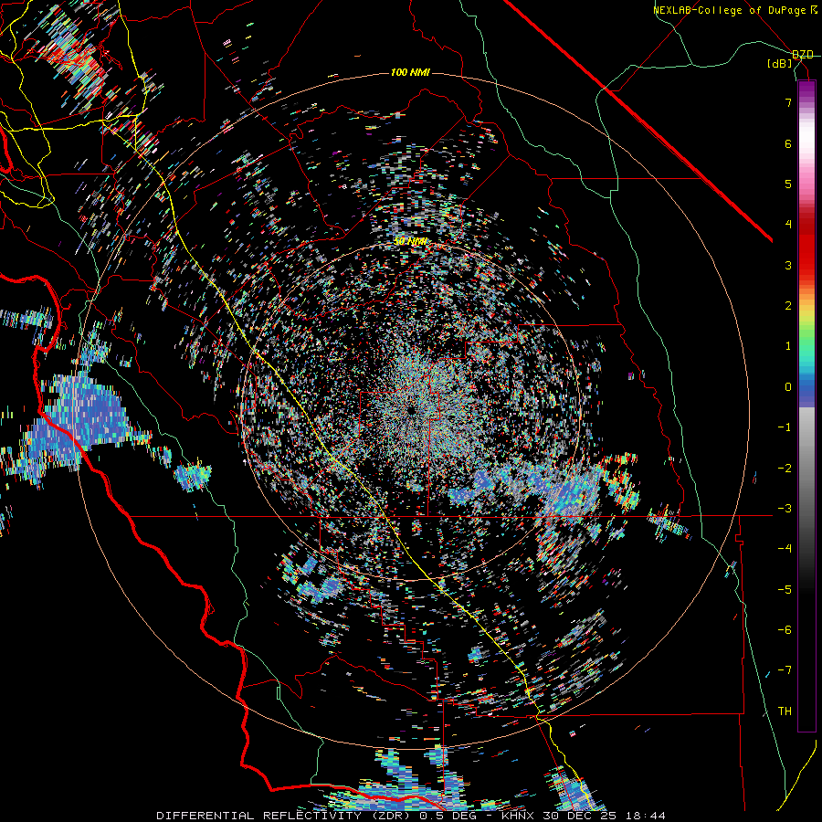Screen dimensions: 822x822
Task: Click the 6 value on the scale
Action: click(x=788, y=143)
